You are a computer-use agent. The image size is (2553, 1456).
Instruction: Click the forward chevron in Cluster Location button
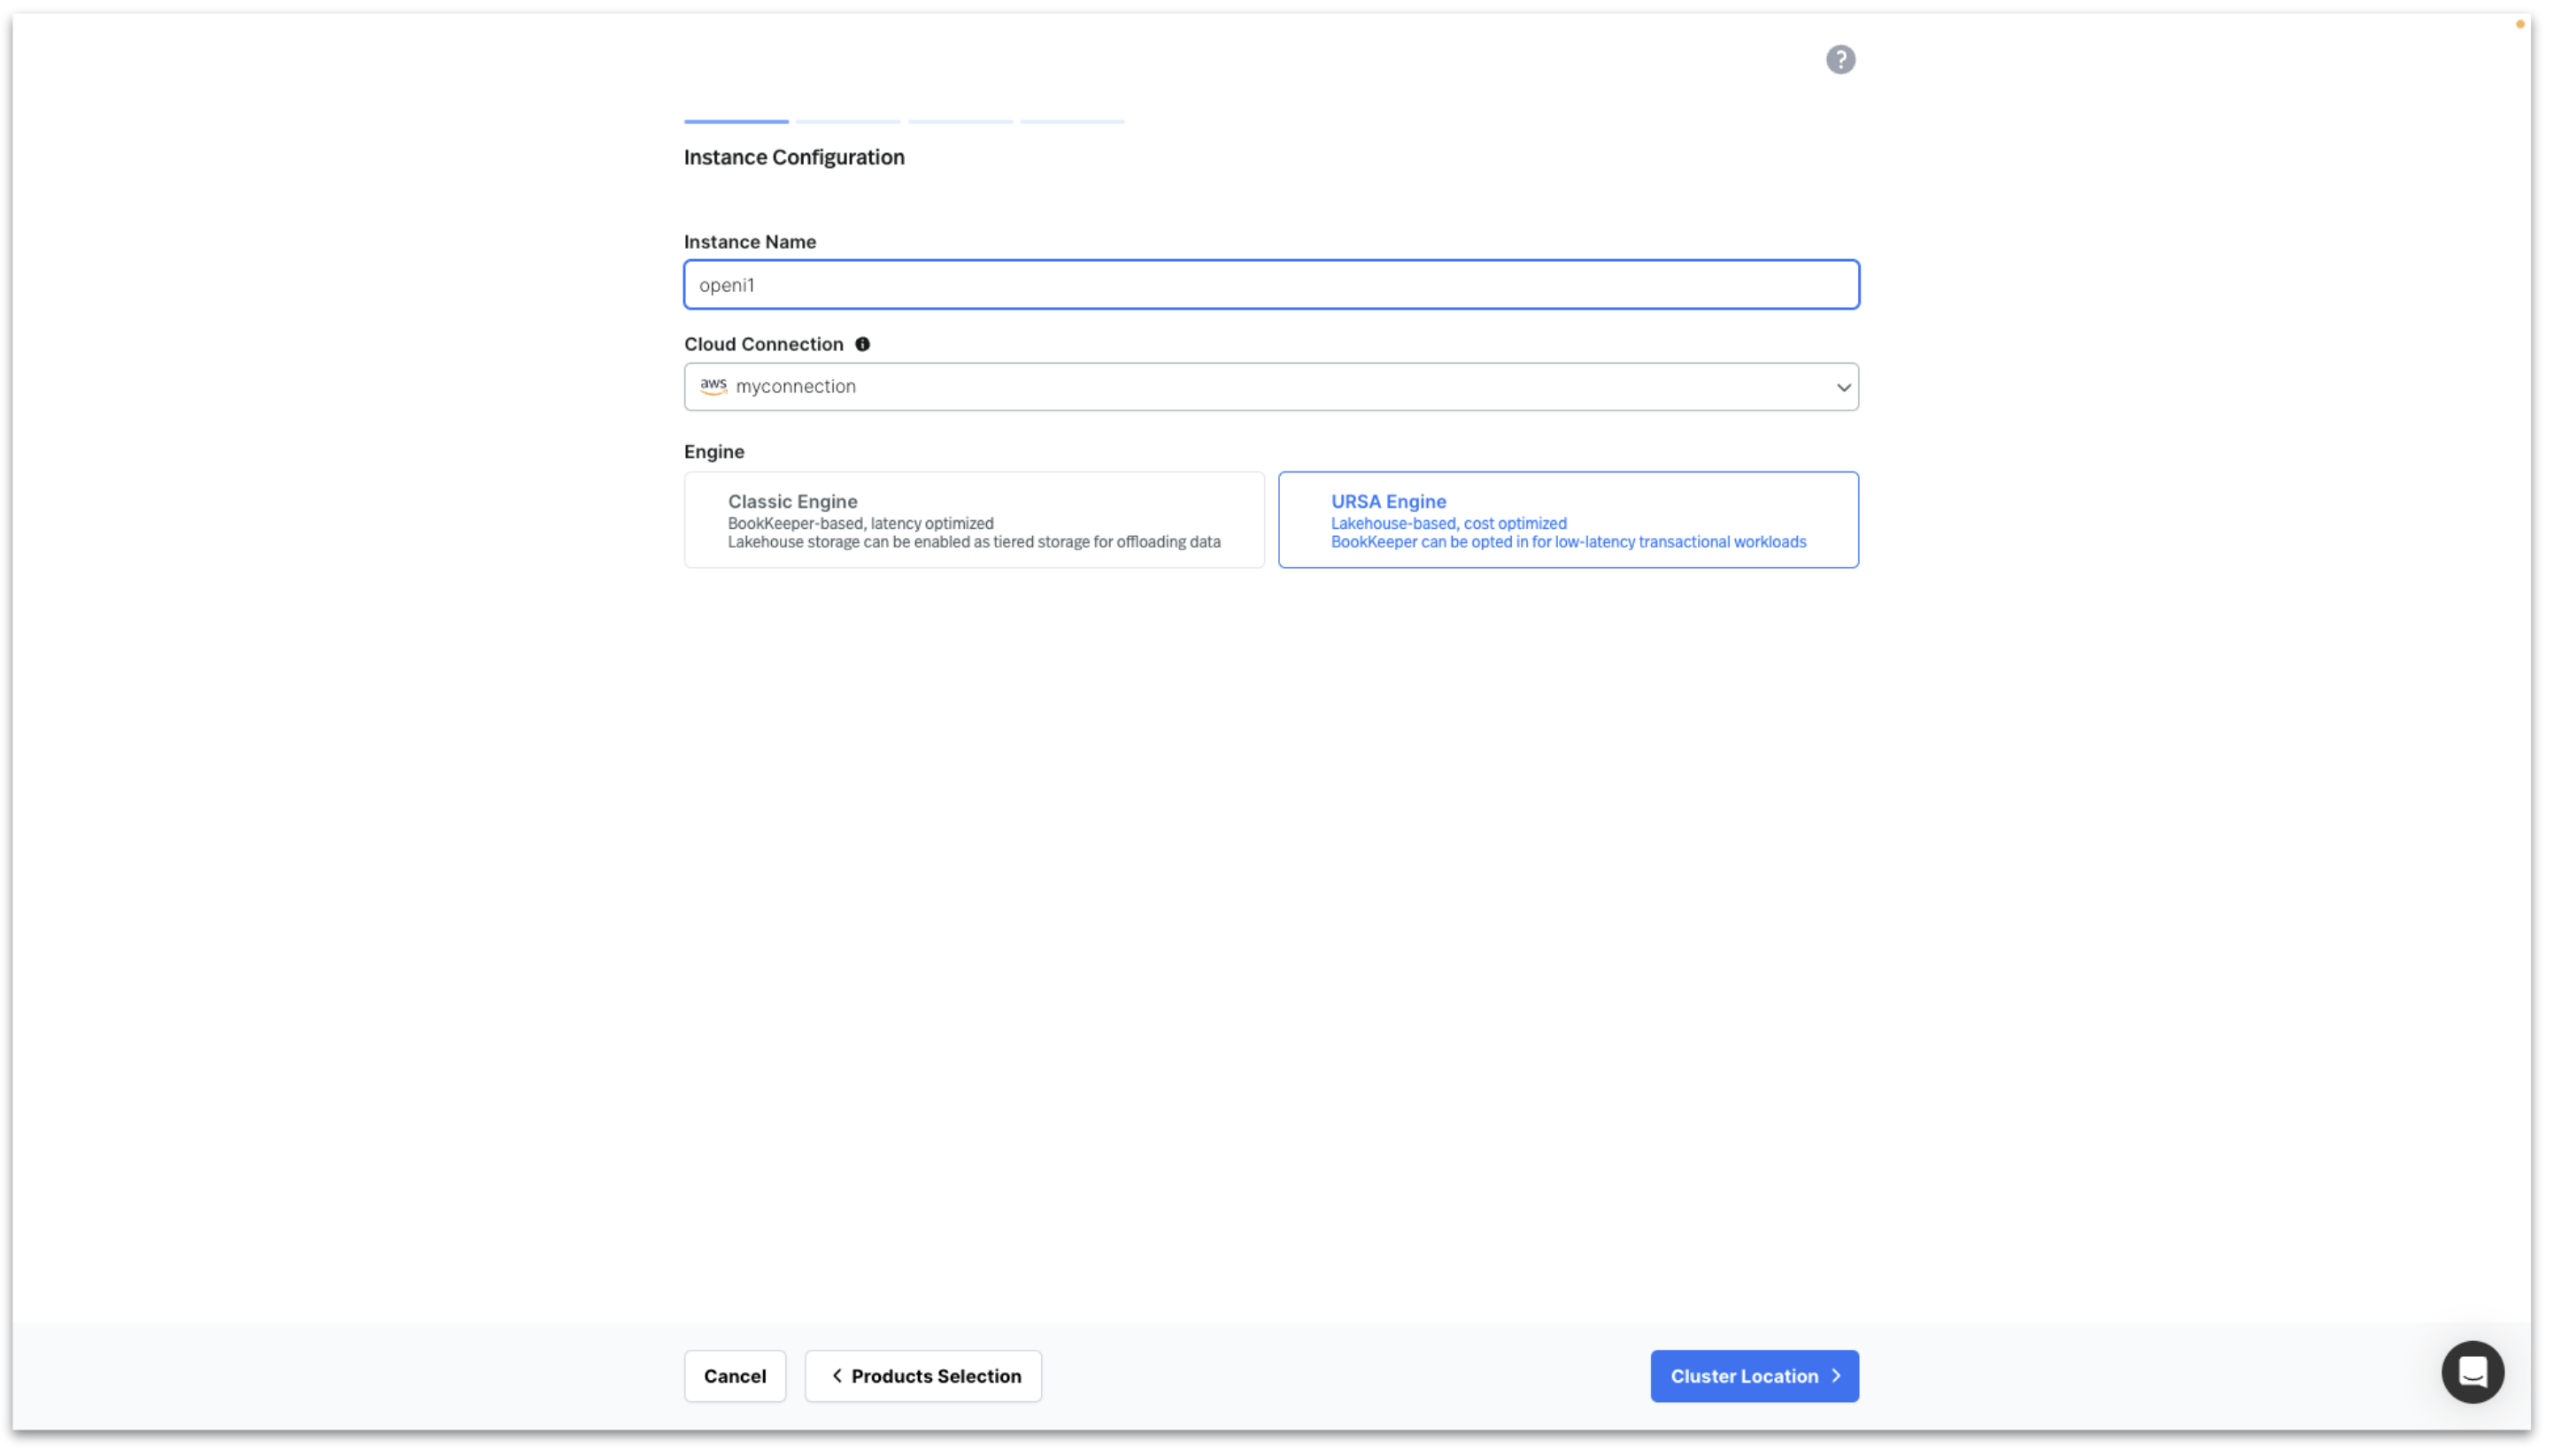[1837, 1376]
